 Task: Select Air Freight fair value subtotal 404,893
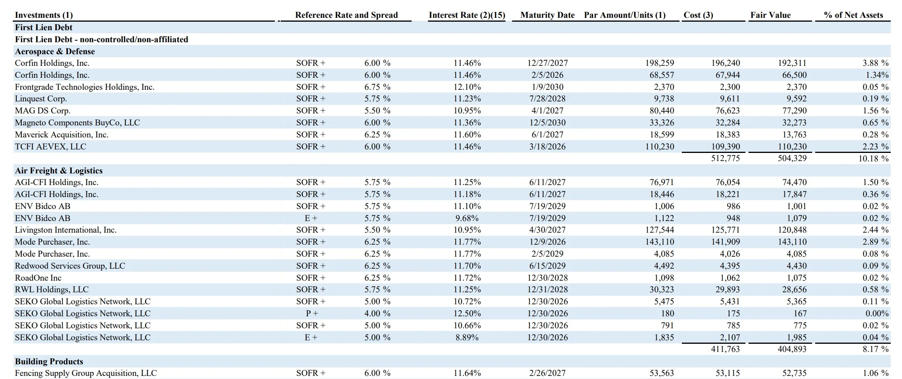792,349
